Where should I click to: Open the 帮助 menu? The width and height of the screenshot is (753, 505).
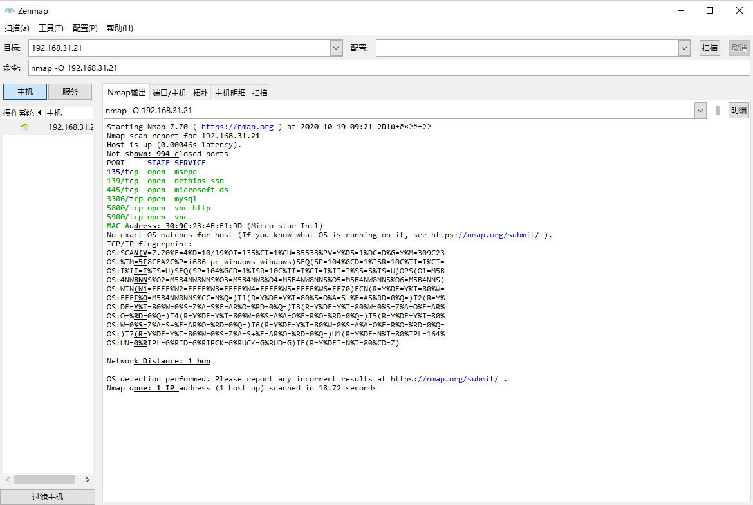(120, 28)
